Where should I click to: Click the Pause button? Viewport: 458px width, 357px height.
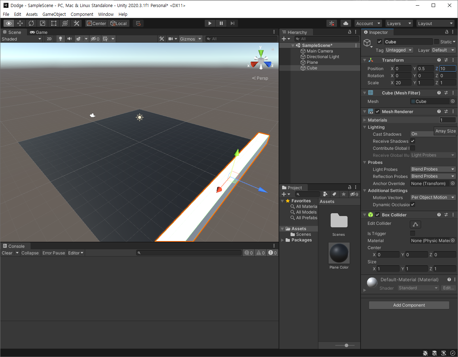(221, 23)
